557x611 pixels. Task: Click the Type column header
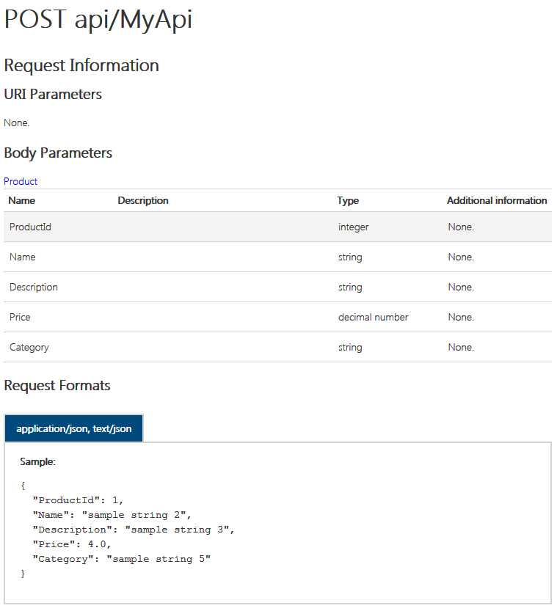[348, 200]
